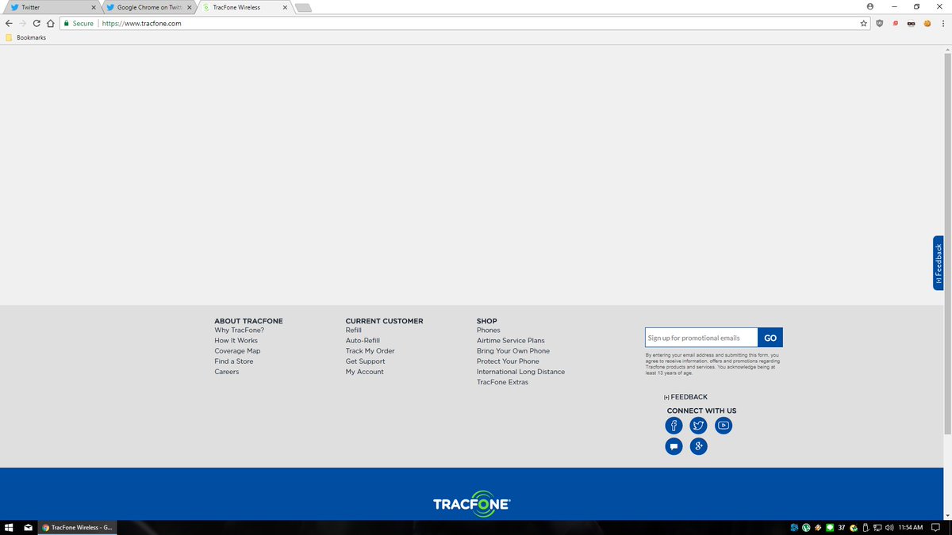Close the Twitter tab
The image size is (952, 535).
(x=94, y=7)
